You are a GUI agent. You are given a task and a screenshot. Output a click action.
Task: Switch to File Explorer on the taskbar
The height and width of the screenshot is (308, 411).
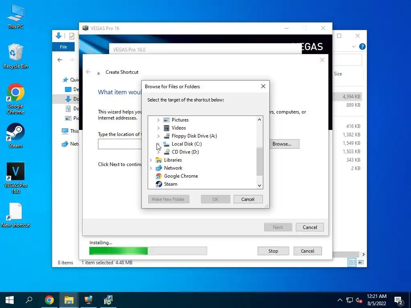coord(69,300)
